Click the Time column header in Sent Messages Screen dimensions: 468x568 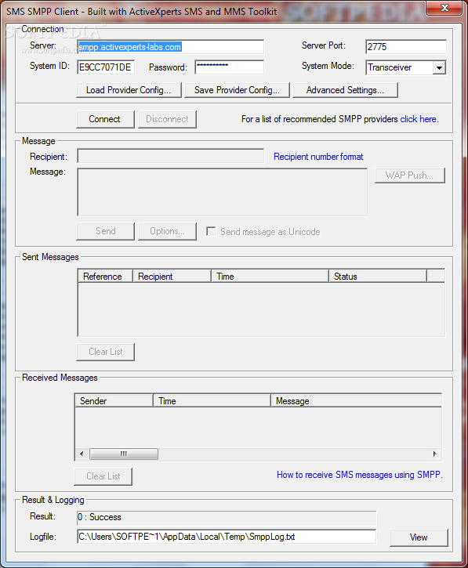click(270, 277)
